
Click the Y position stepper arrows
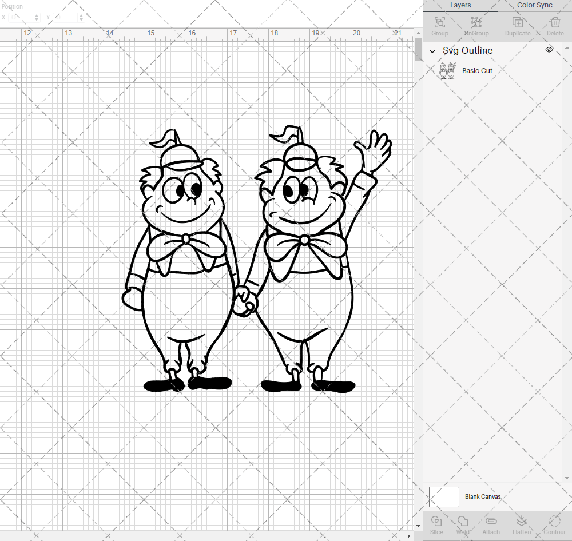pyautogui.click(x=81, y=18)
